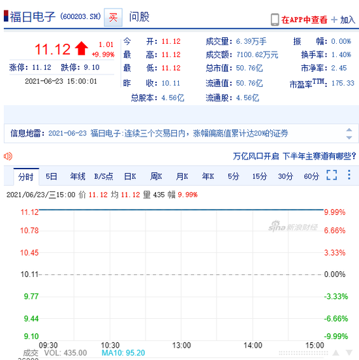Click the red up arrow price indicator
This screenshot has height=360, width=359.
coord(81,48)
